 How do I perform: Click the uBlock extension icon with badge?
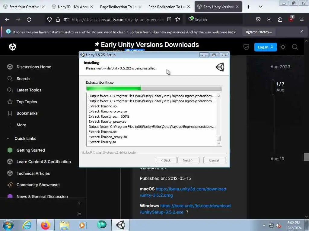[291, 19]
